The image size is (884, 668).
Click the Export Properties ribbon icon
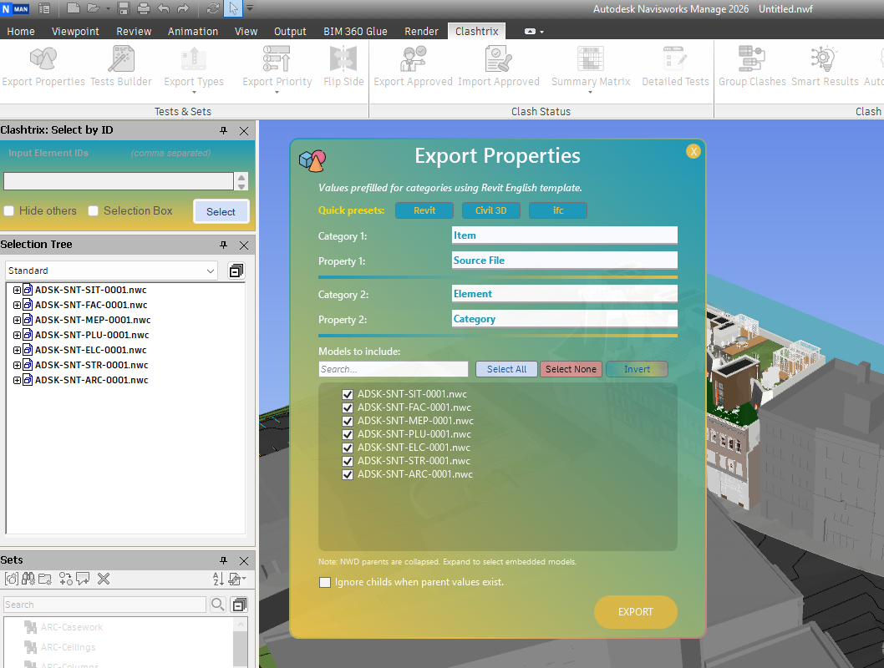43,60
